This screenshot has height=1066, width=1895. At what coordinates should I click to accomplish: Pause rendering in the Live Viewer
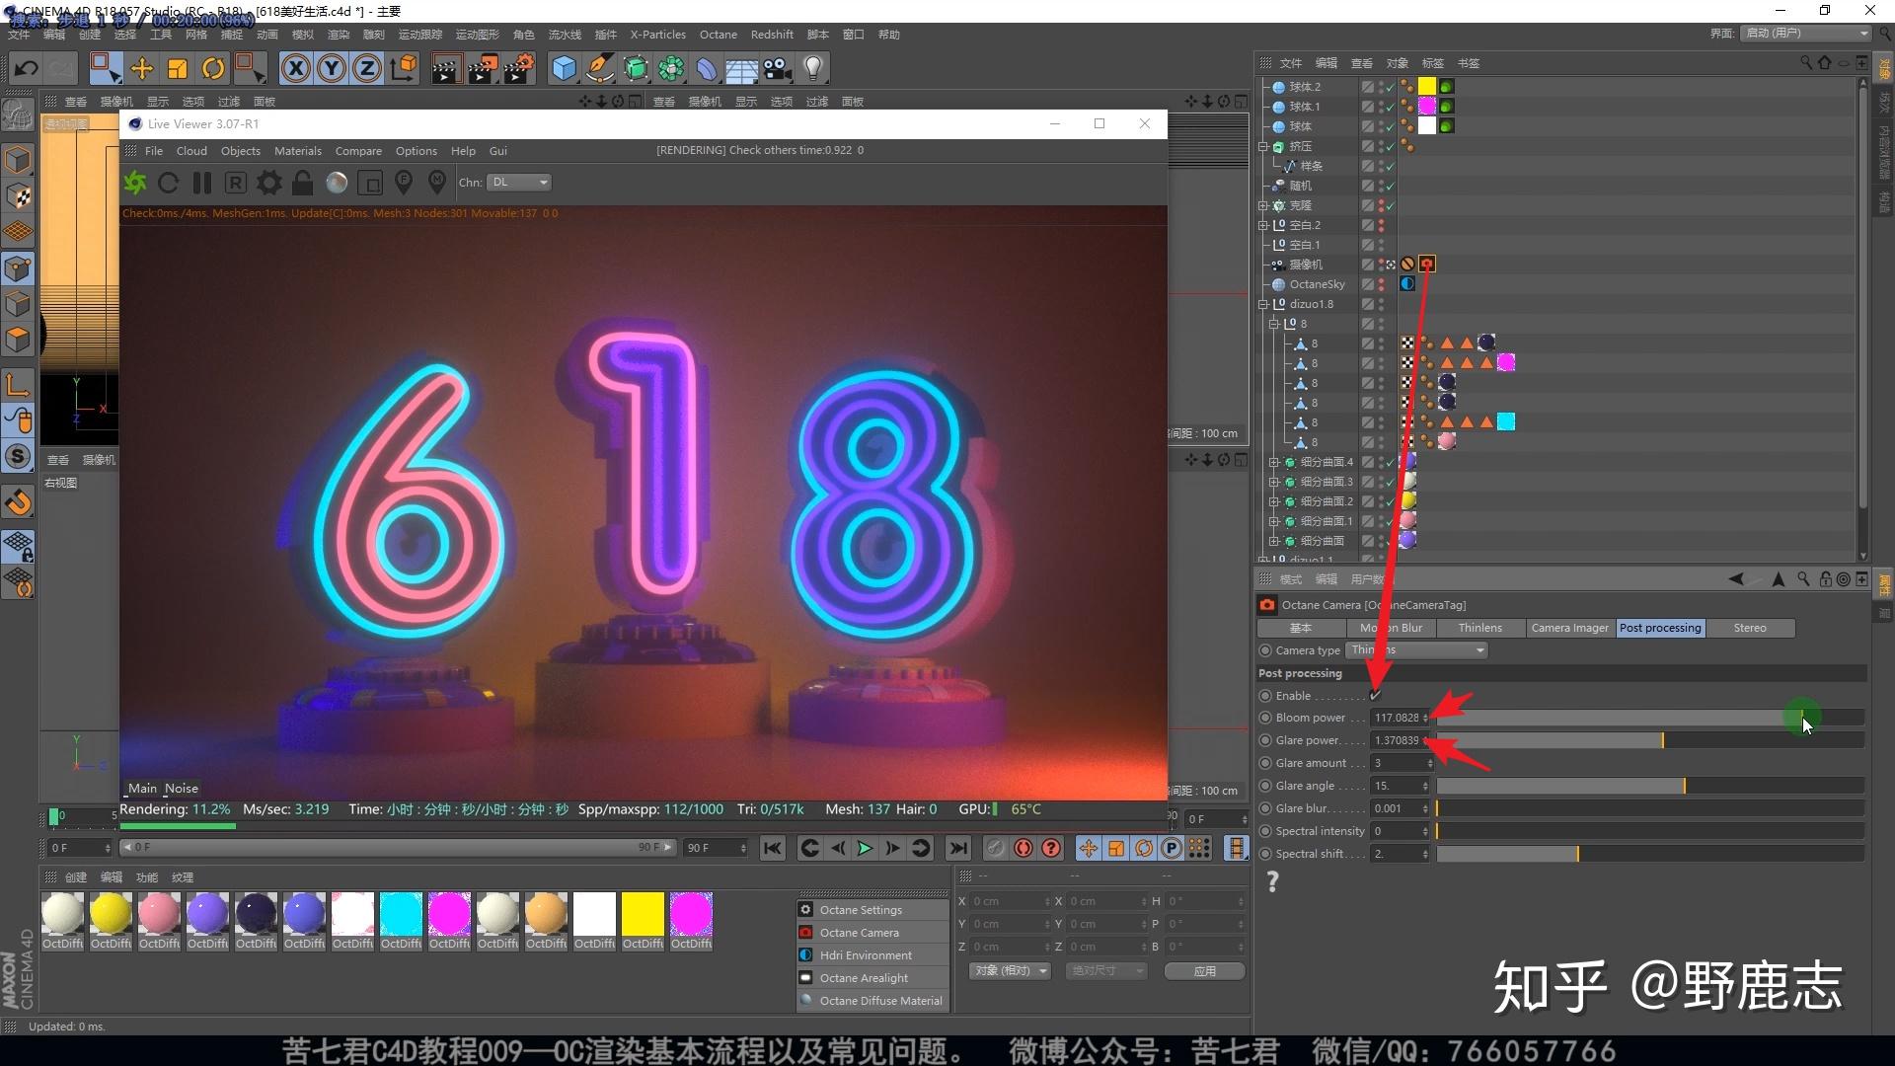(201, 183)
